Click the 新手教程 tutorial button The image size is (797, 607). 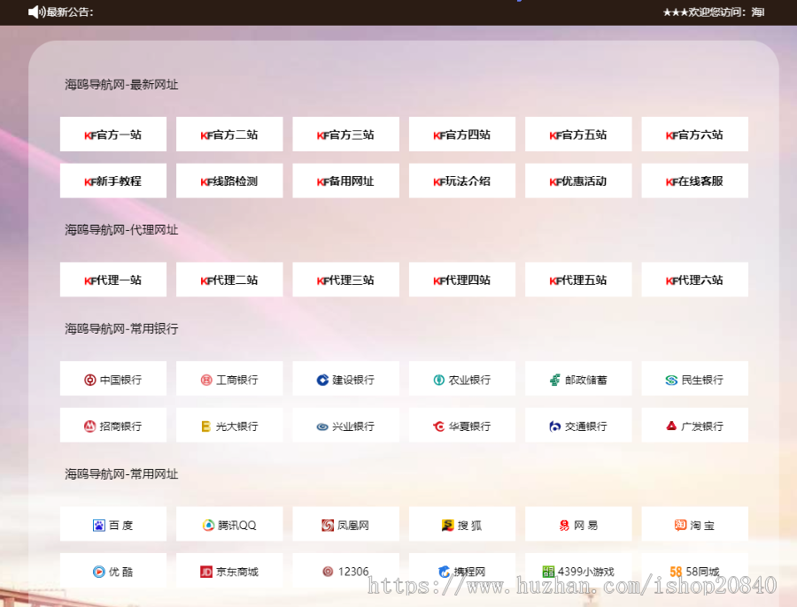pos(112,181)
